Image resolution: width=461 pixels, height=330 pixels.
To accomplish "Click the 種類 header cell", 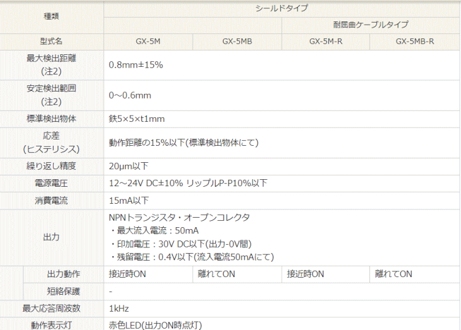I will (51, 16).
